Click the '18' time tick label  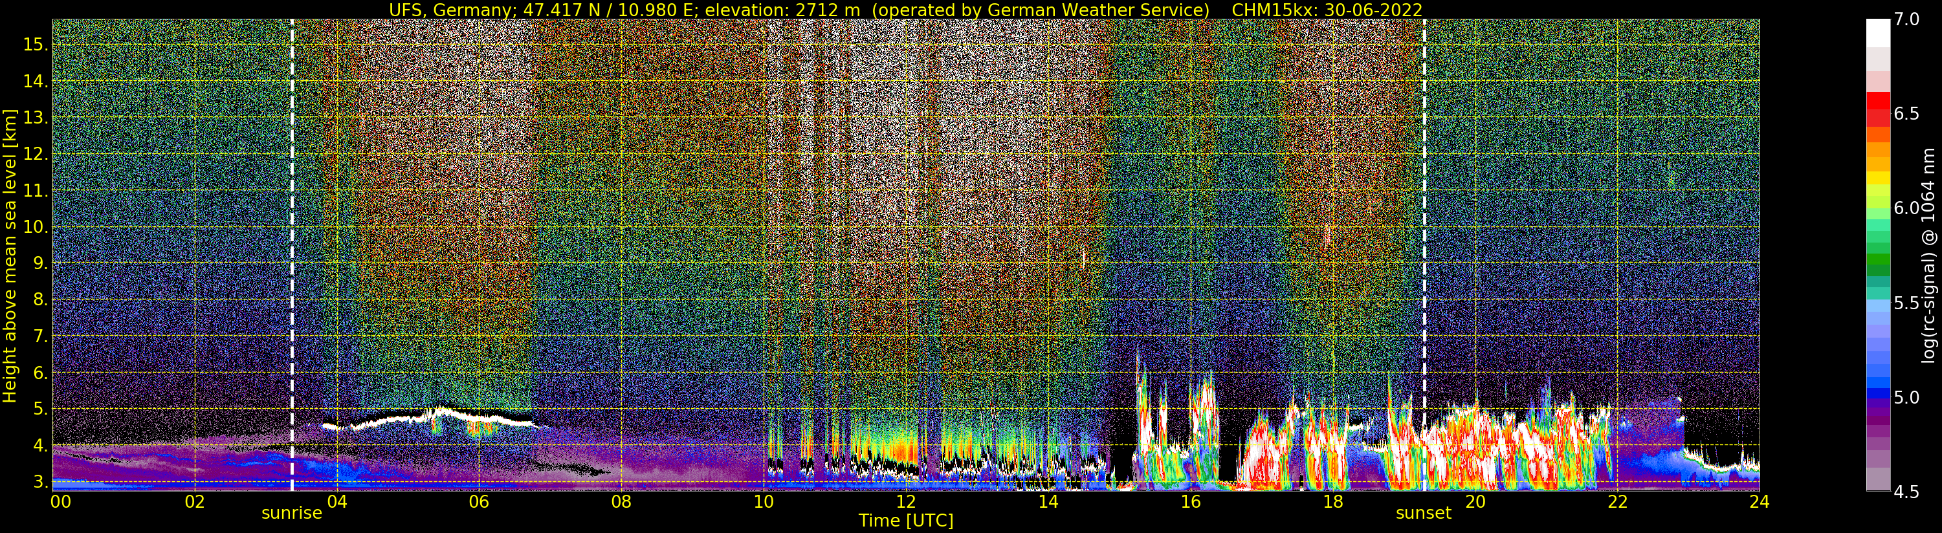click(1333, 501)
